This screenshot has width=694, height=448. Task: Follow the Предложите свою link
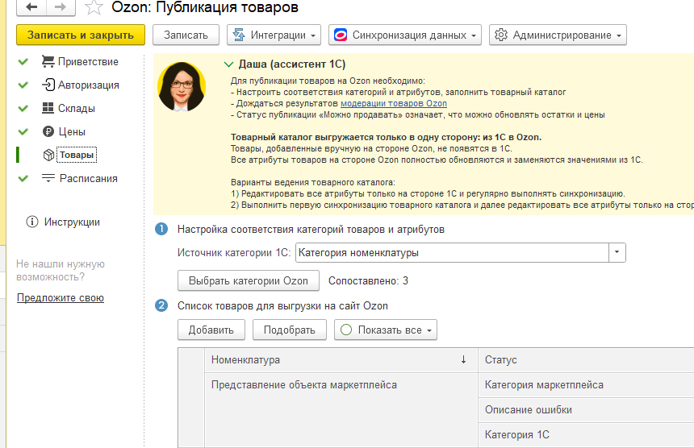point(61,298)
